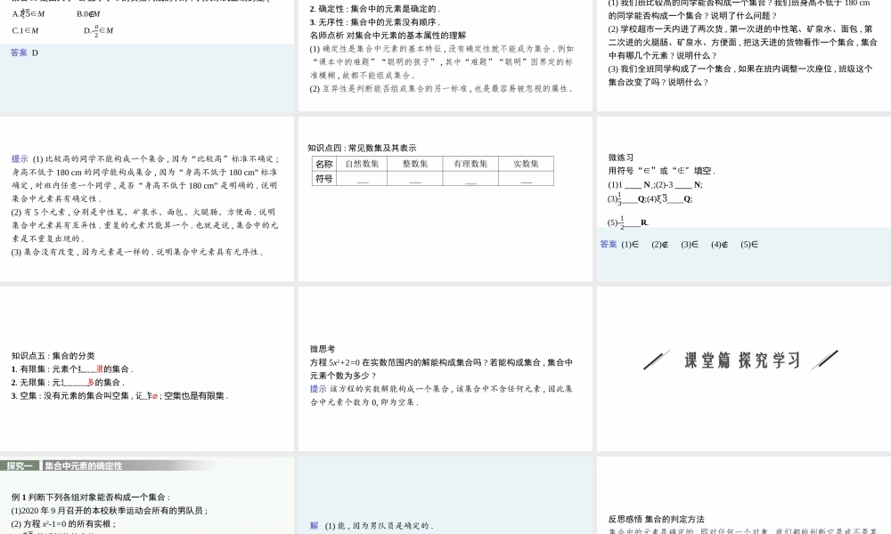This screenshot has height=534, width=891.
Task: Click the 整数集 column header in the table
Action: click(414, 162)
